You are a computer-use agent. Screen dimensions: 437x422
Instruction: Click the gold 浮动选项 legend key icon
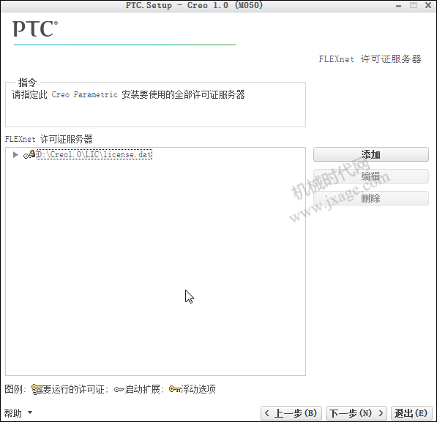click(175, 389)
